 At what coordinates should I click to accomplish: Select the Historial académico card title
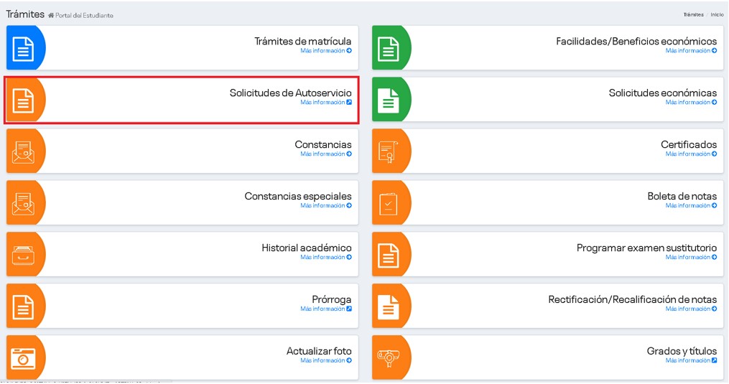pyautogui.click(x=307, y=248)
